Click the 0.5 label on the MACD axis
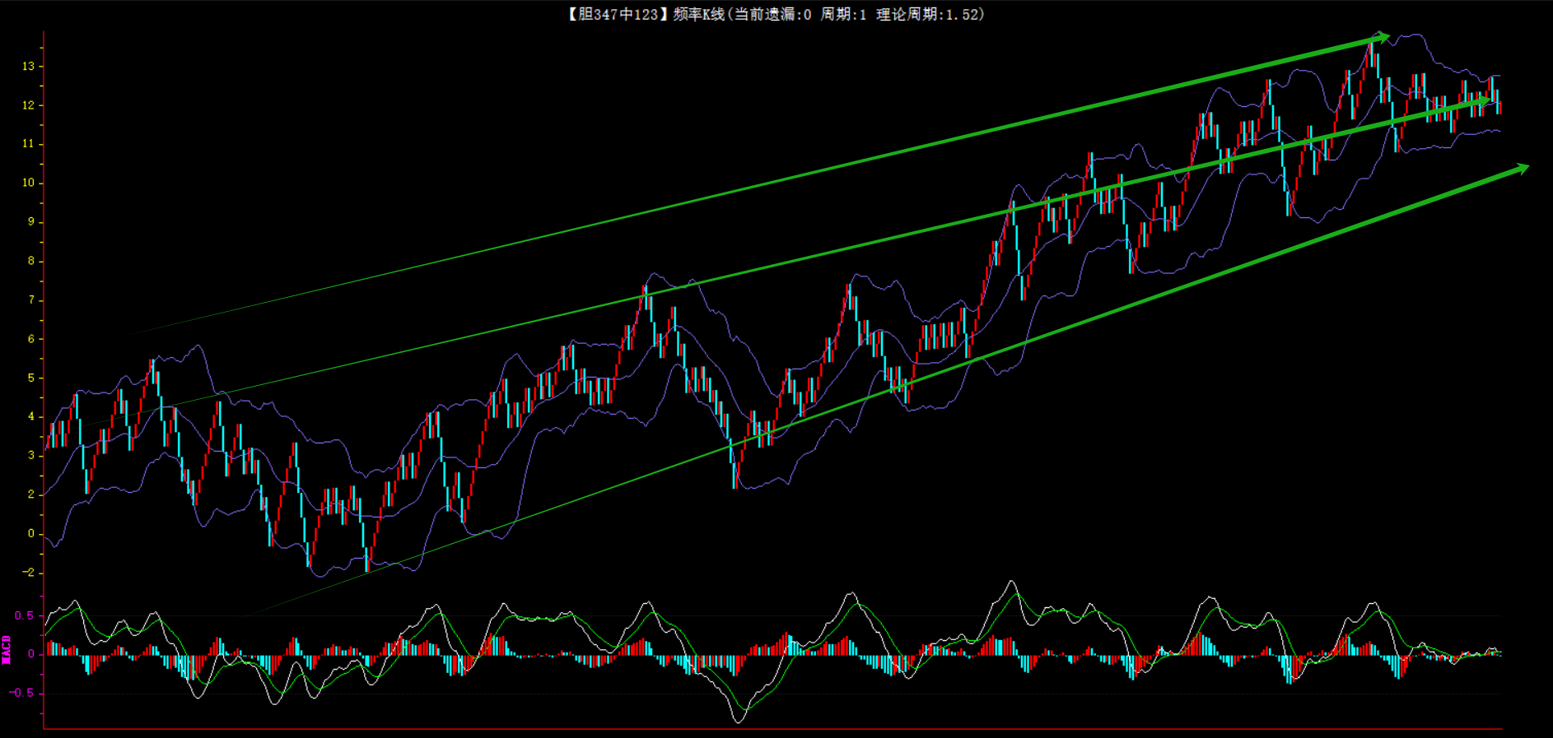The height and width of the screenshot is (738, 1553). point(25,615)
